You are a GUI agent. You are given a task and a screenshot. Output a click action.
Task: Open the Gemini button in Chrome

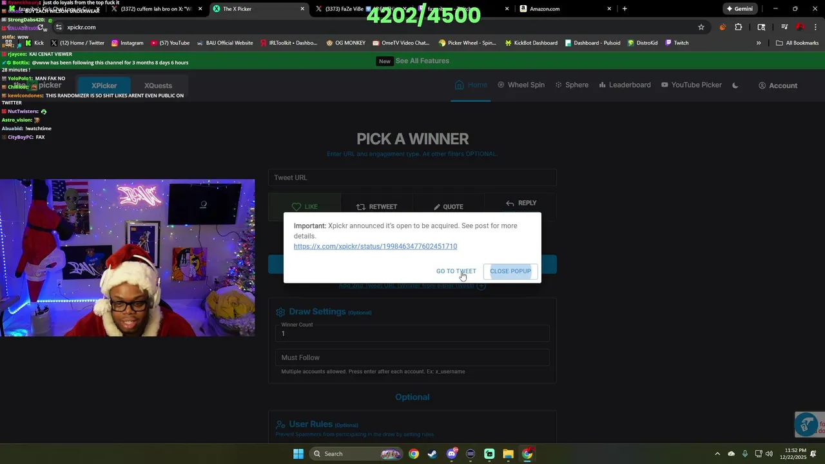[739, 9]
